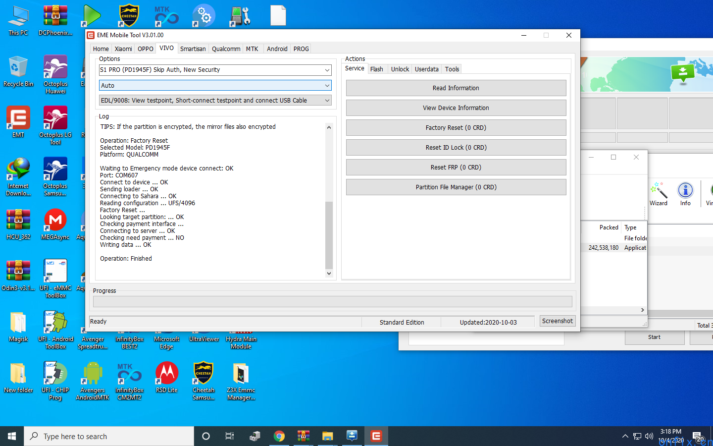This screenshot has width=713, height=446.
Task: Switch to the OPPO tab
Action: coord(146,49)
